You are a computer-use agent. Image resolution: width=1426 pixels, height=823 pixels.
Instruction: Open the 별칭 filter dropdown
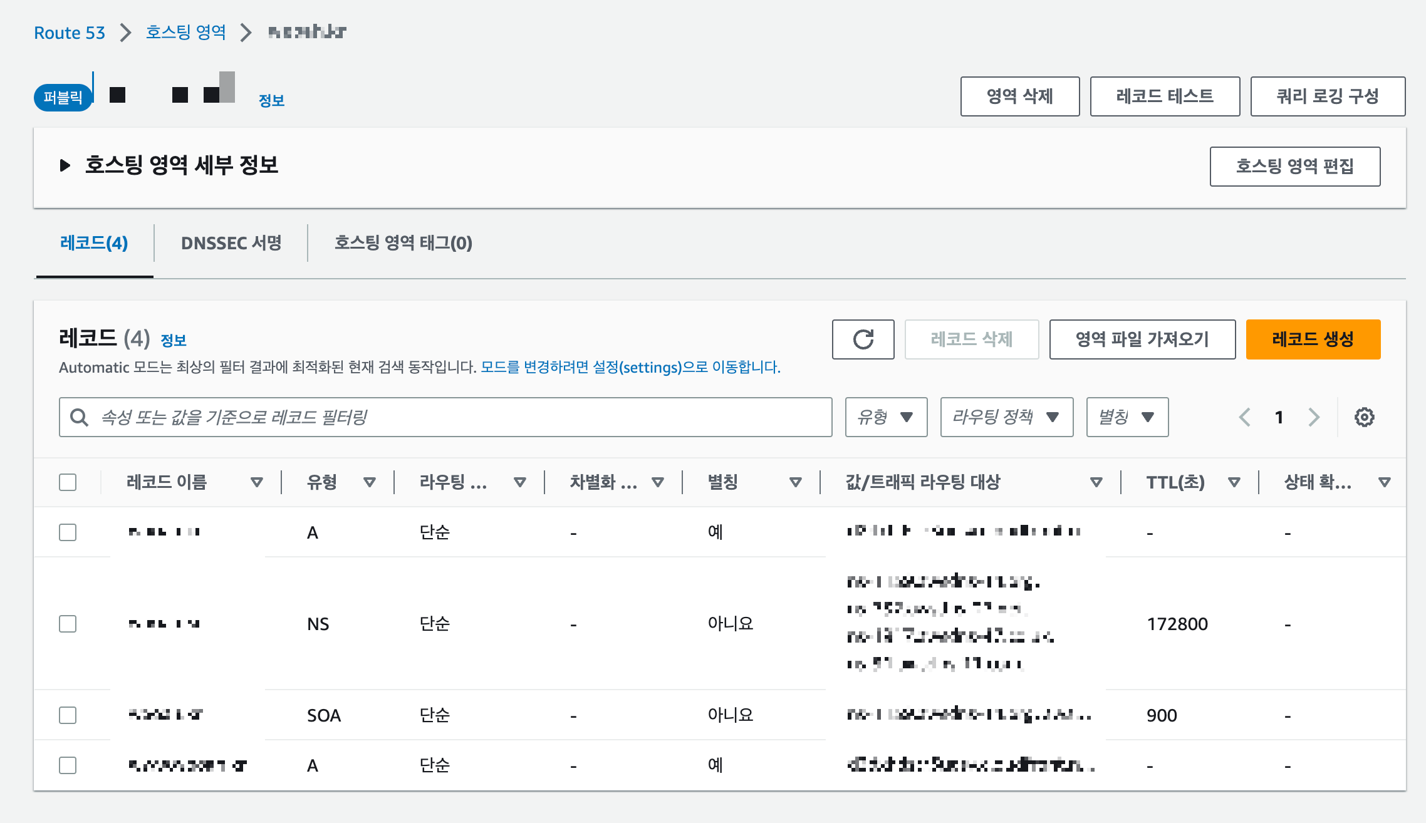1127,417
